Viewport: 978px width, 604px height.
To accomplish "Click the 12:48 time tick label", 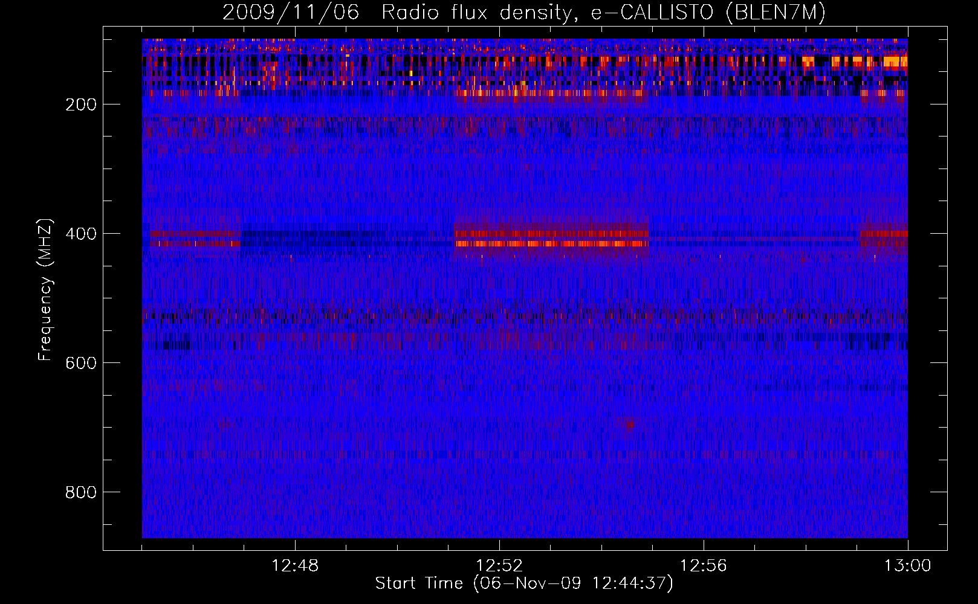I will [x=295, y=566].
